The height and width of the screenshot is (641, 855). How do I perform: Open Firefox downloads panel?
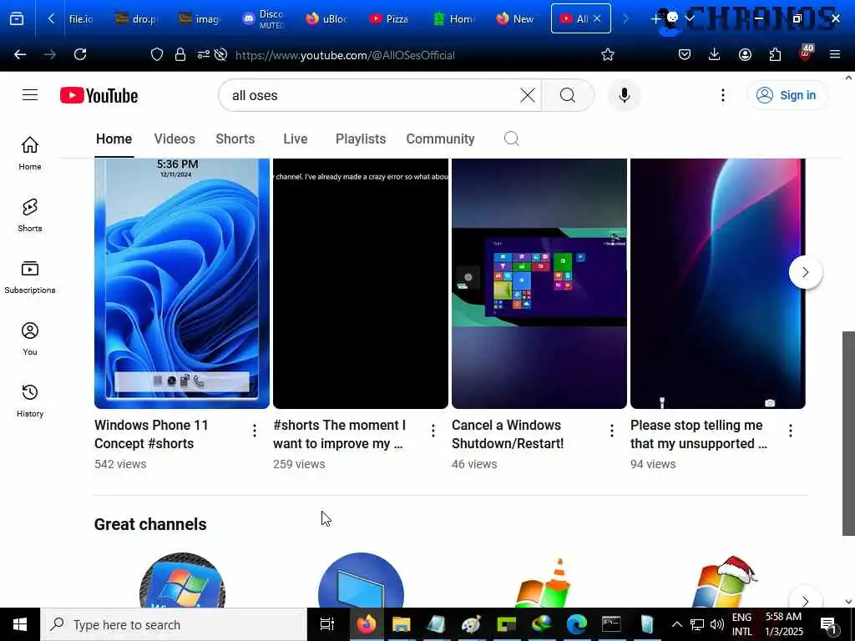[715, 54]
